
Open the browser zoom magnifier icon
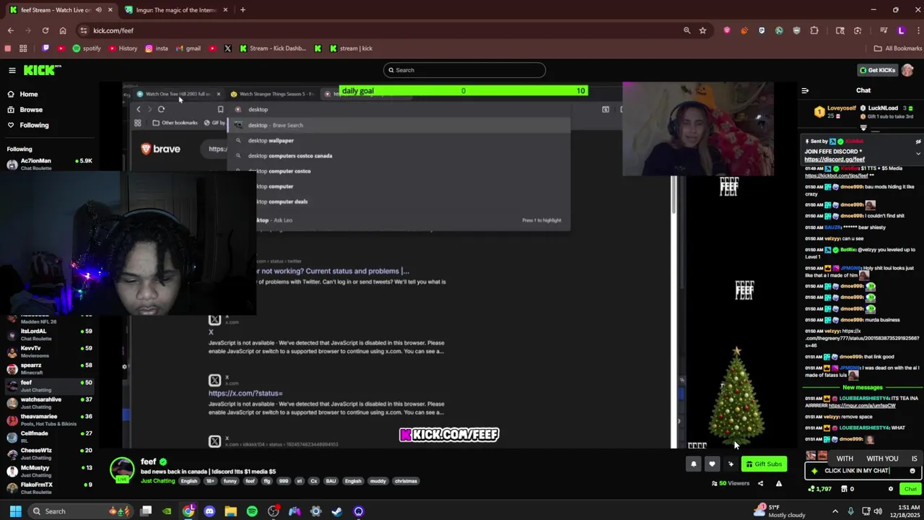(x=687, y=30)
